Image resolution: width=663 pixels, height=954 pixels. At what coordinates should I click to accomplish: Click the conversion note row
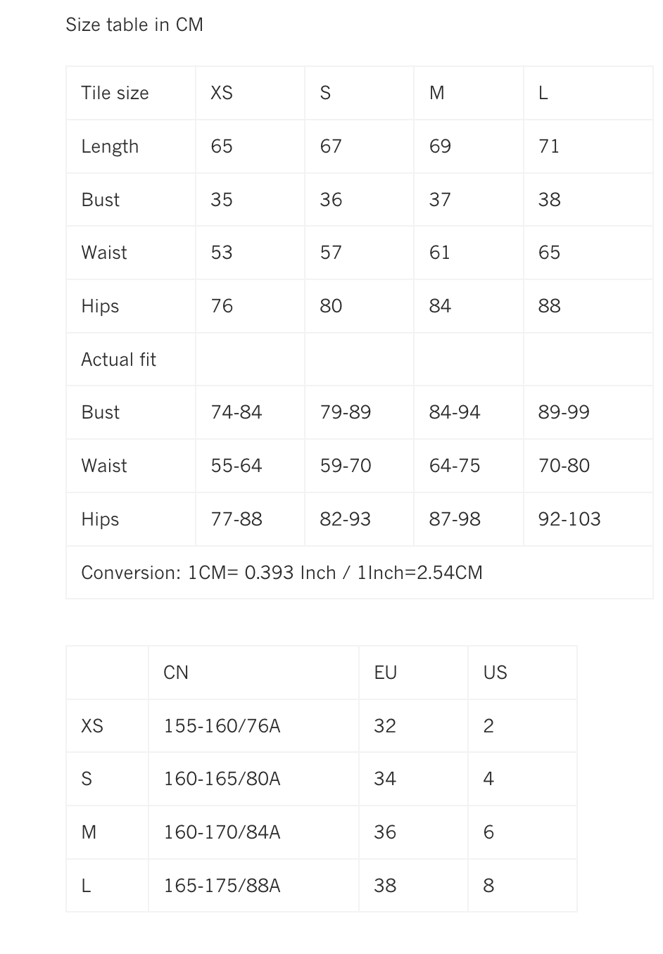[x=282, y=573]
